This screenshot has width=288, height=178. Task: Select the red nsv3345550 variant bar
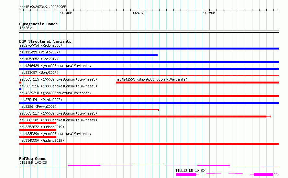click(149, 144)
